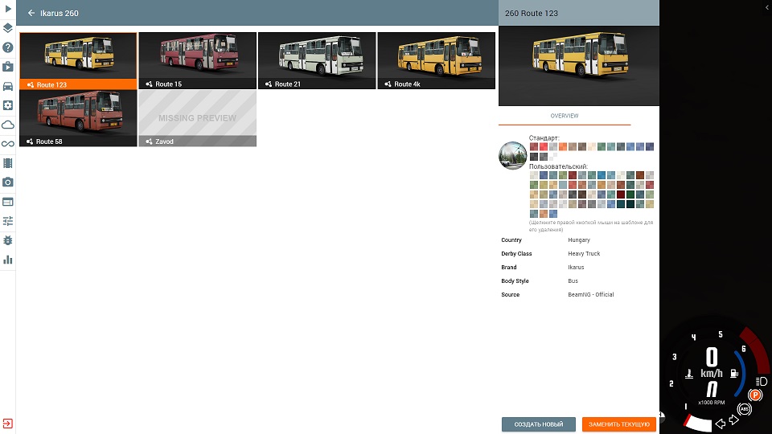This screenshot has height=434, width=772.
Task: Switch to the Overview tab
Action: (x=564, y=116)
